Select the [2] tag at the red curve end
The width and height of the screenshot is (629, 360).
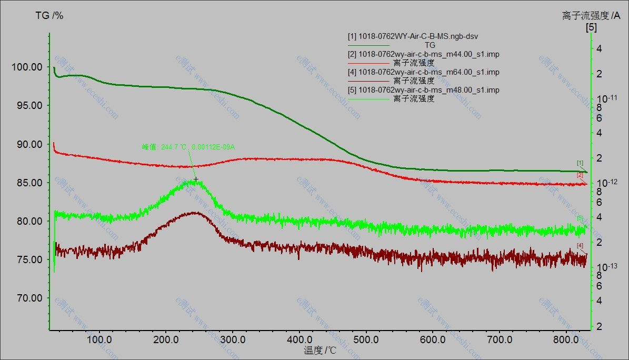pyautogui.click(x=580, y=175)
